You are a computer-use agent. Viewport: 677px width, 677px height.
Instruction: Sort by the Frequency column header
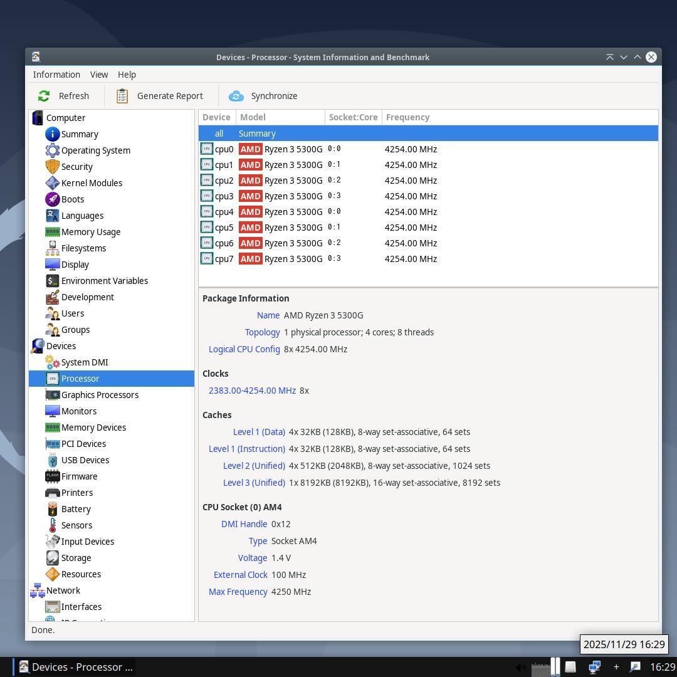(407, 117)
